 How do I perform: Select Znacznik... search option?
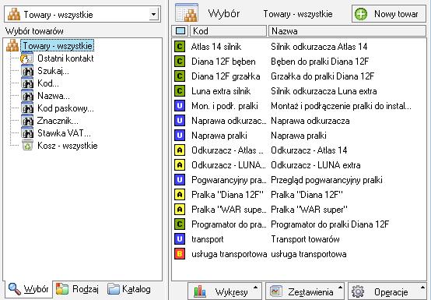pos(58,121)
